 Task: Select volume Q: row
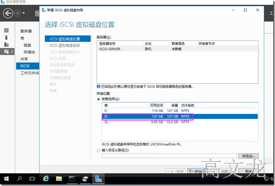tap(180, 122)
